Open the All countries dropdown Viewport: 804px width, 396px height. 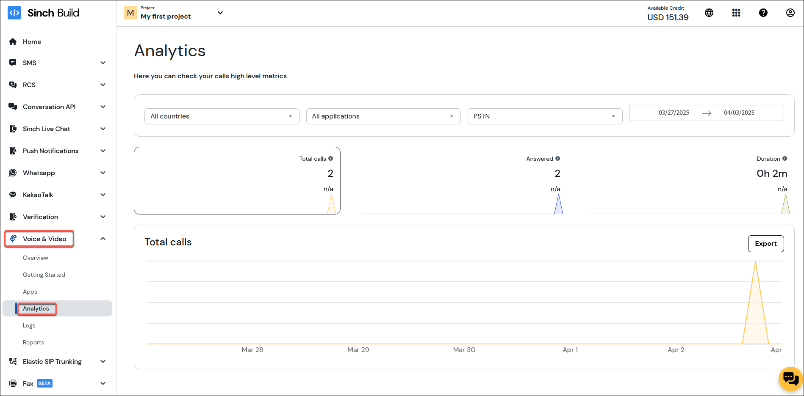click(222, 116)
